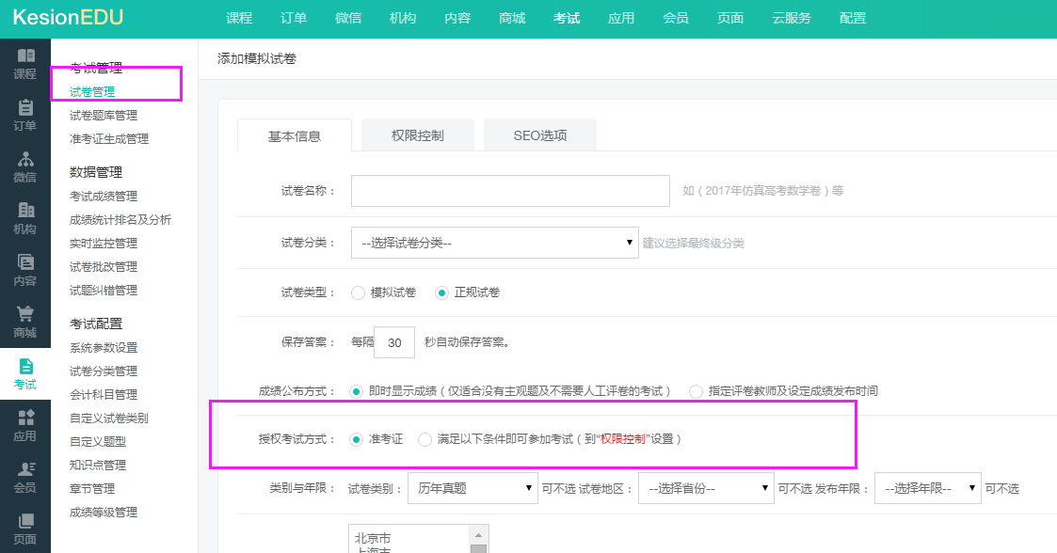The image size is (1057, 553).
Task: Select 满足以下条件即可参加考试 radio option
Action: pos(425,439)
